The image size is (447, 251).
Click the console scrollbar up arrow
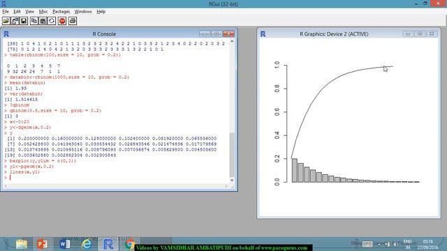coord(232,42)
